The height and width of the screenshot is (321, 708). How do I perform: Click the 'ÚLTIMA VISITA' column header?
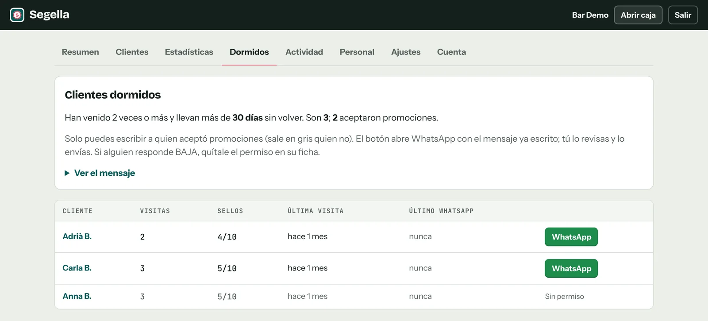tap(316, 211)
